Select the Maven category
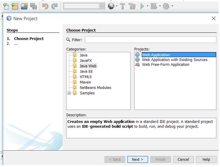 tap(85, 82)
